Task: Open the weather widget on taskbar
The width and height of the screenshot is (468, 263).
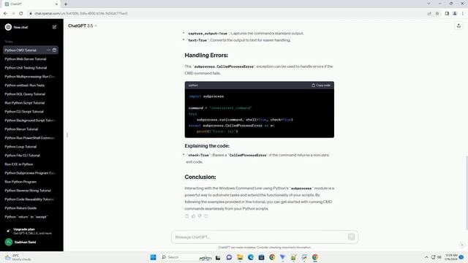Action: click(18, 257)
